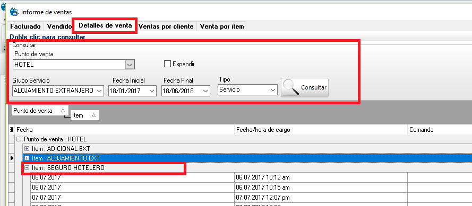Click the Fecha/hora de cargo column header
472x206 pixels.
321,130
